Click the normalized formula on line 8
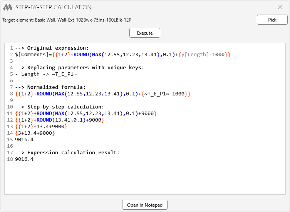The image size is (290, 212). (102, 94)
